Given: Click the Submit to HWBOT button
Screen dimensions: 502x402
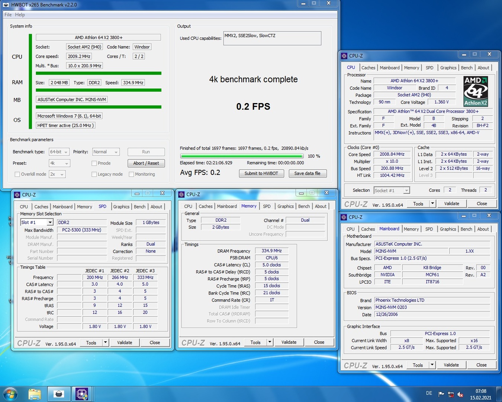Looking at the screenshot, I should coord(261,173).
